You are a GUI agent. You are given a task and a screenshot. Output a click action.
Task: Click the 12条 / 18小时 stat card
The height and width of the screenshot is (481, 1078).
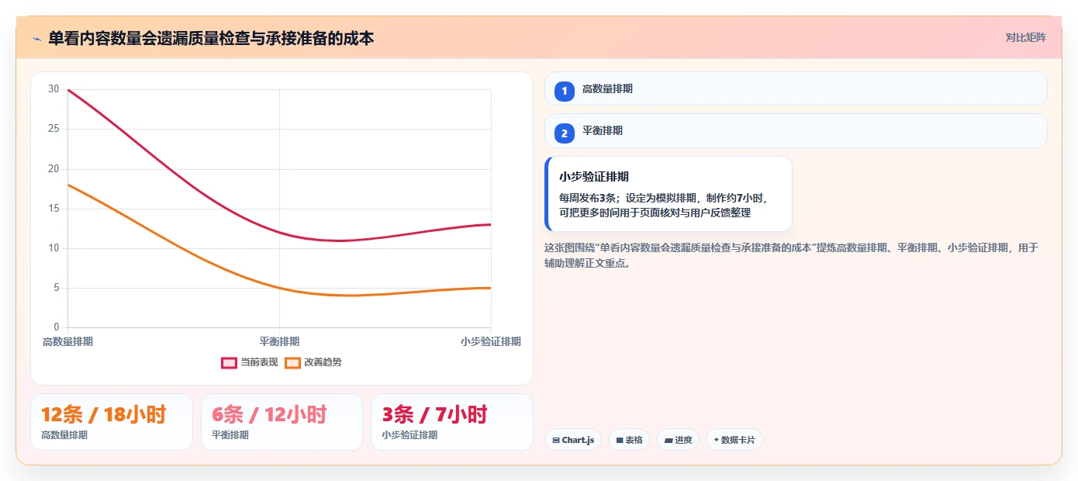[x=112, y=422]
